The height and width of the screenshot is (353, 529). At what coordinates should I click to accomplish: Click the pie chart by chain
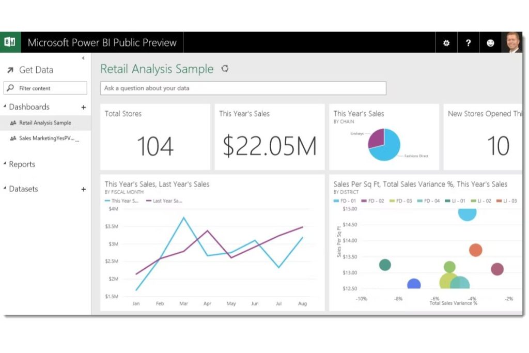tap(384, 144)
